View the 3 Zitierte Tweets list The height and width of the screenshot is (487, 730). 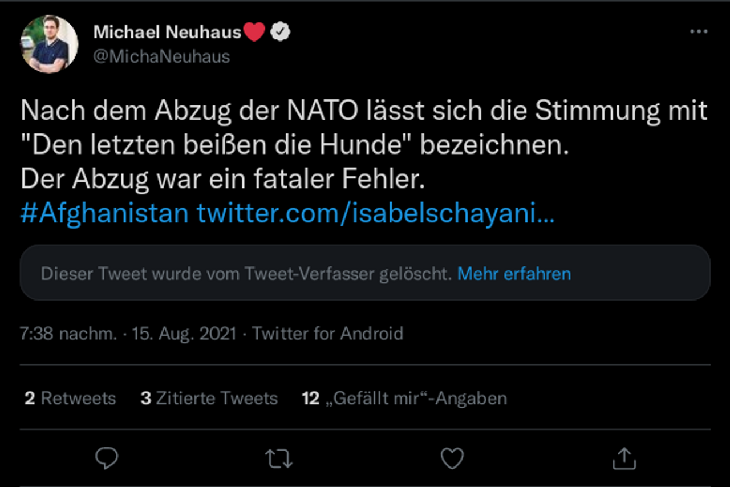(209, 398)
